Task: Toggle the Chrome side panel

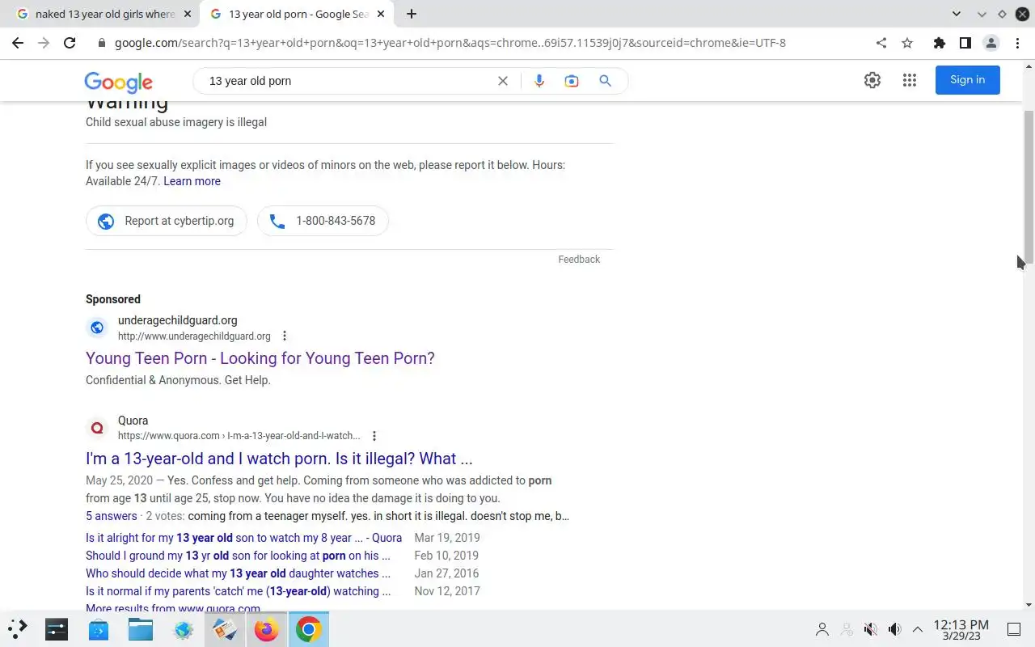Action: [x=965, y=43]
